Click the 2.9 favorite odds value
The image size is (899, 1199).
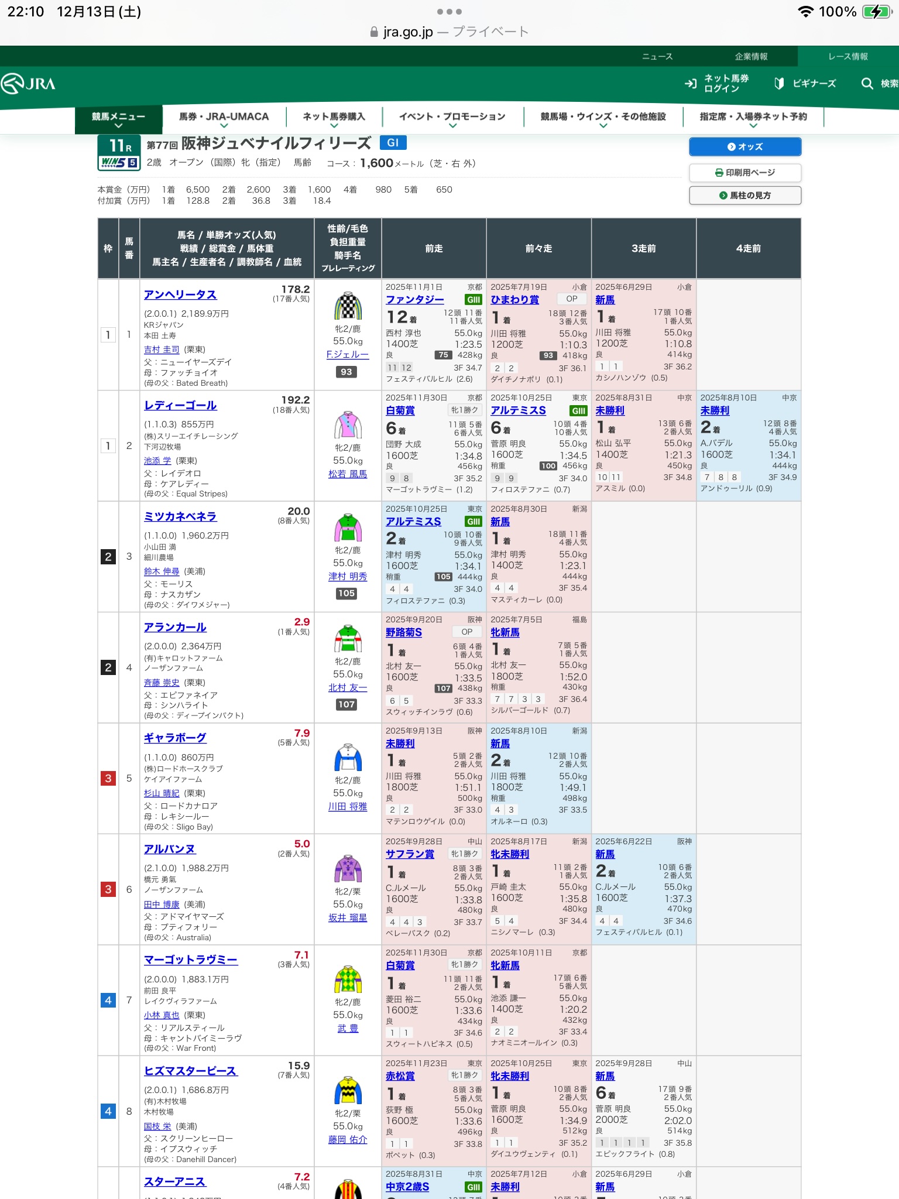pos(302,622)
